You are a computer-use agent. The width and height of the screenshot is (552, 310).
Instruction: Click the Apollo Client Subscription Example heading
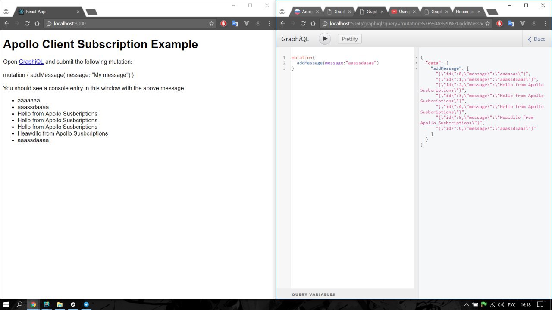click(x=100, y=44)
